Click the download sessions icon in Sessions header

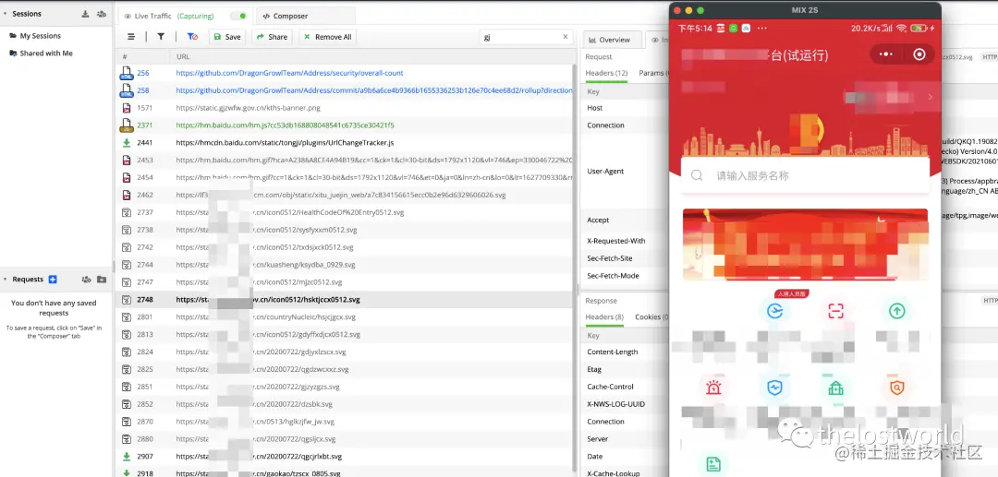tap(86, 13)
